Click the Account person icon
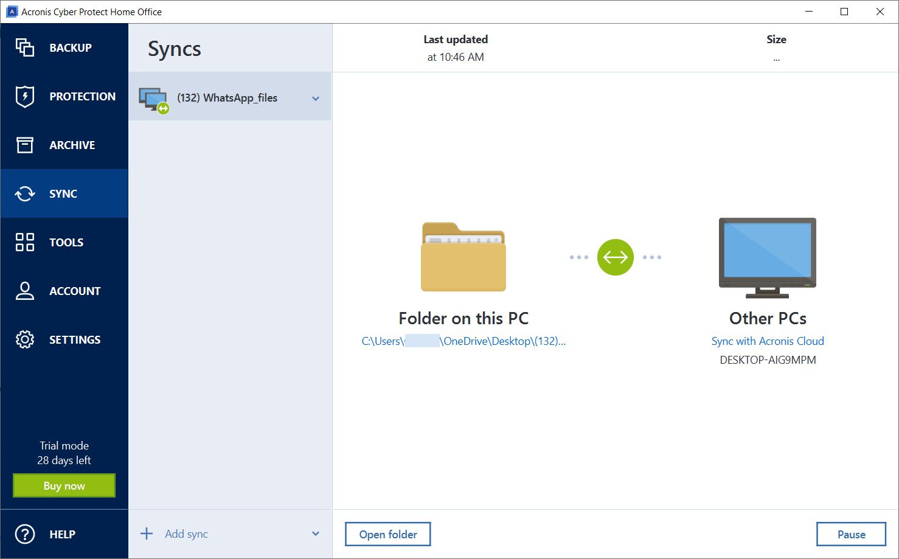The width and height of the screenshot is (899, 559). [x=25, y=291]
